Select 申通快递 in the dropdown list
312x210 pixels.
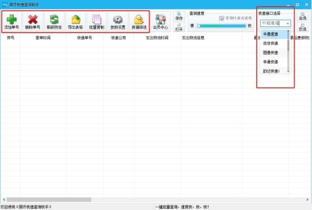click(274, 62)
